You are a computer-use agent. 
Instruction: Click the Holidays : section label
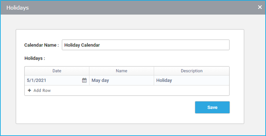(x=35, y=58)
